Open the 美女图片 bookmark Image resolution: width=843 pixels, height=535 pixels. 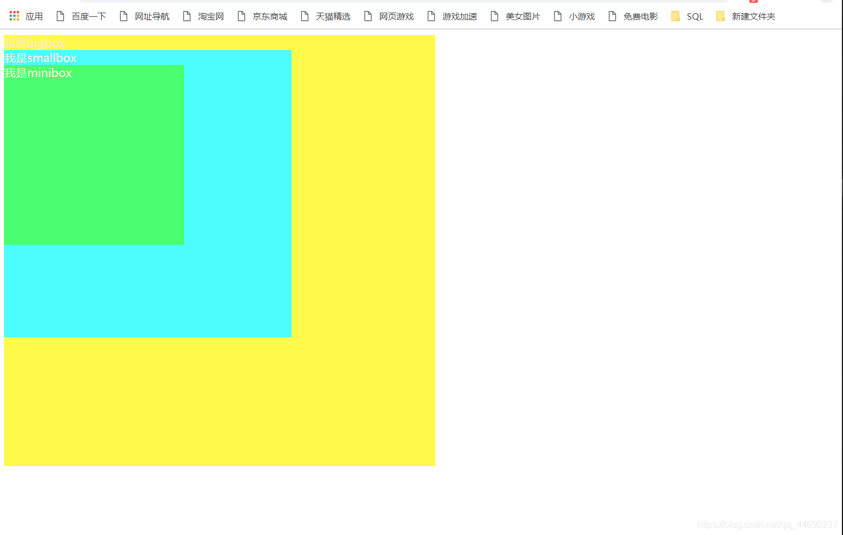tap(515, 16)
